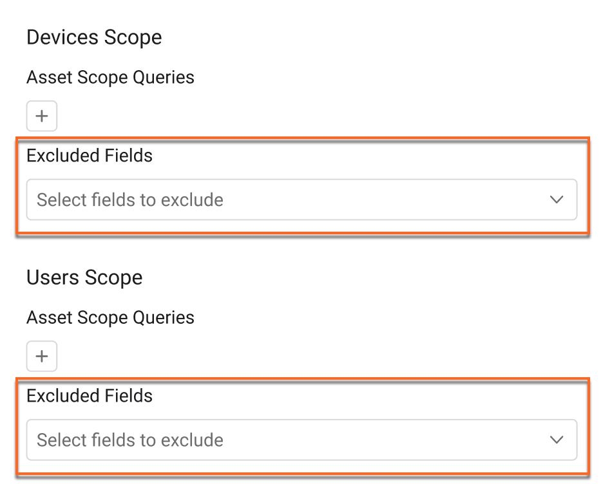Open Users Scope 'Select fields to exclude' box
Viewport: 603px width, 484px height.
click(x=301, y=440)
